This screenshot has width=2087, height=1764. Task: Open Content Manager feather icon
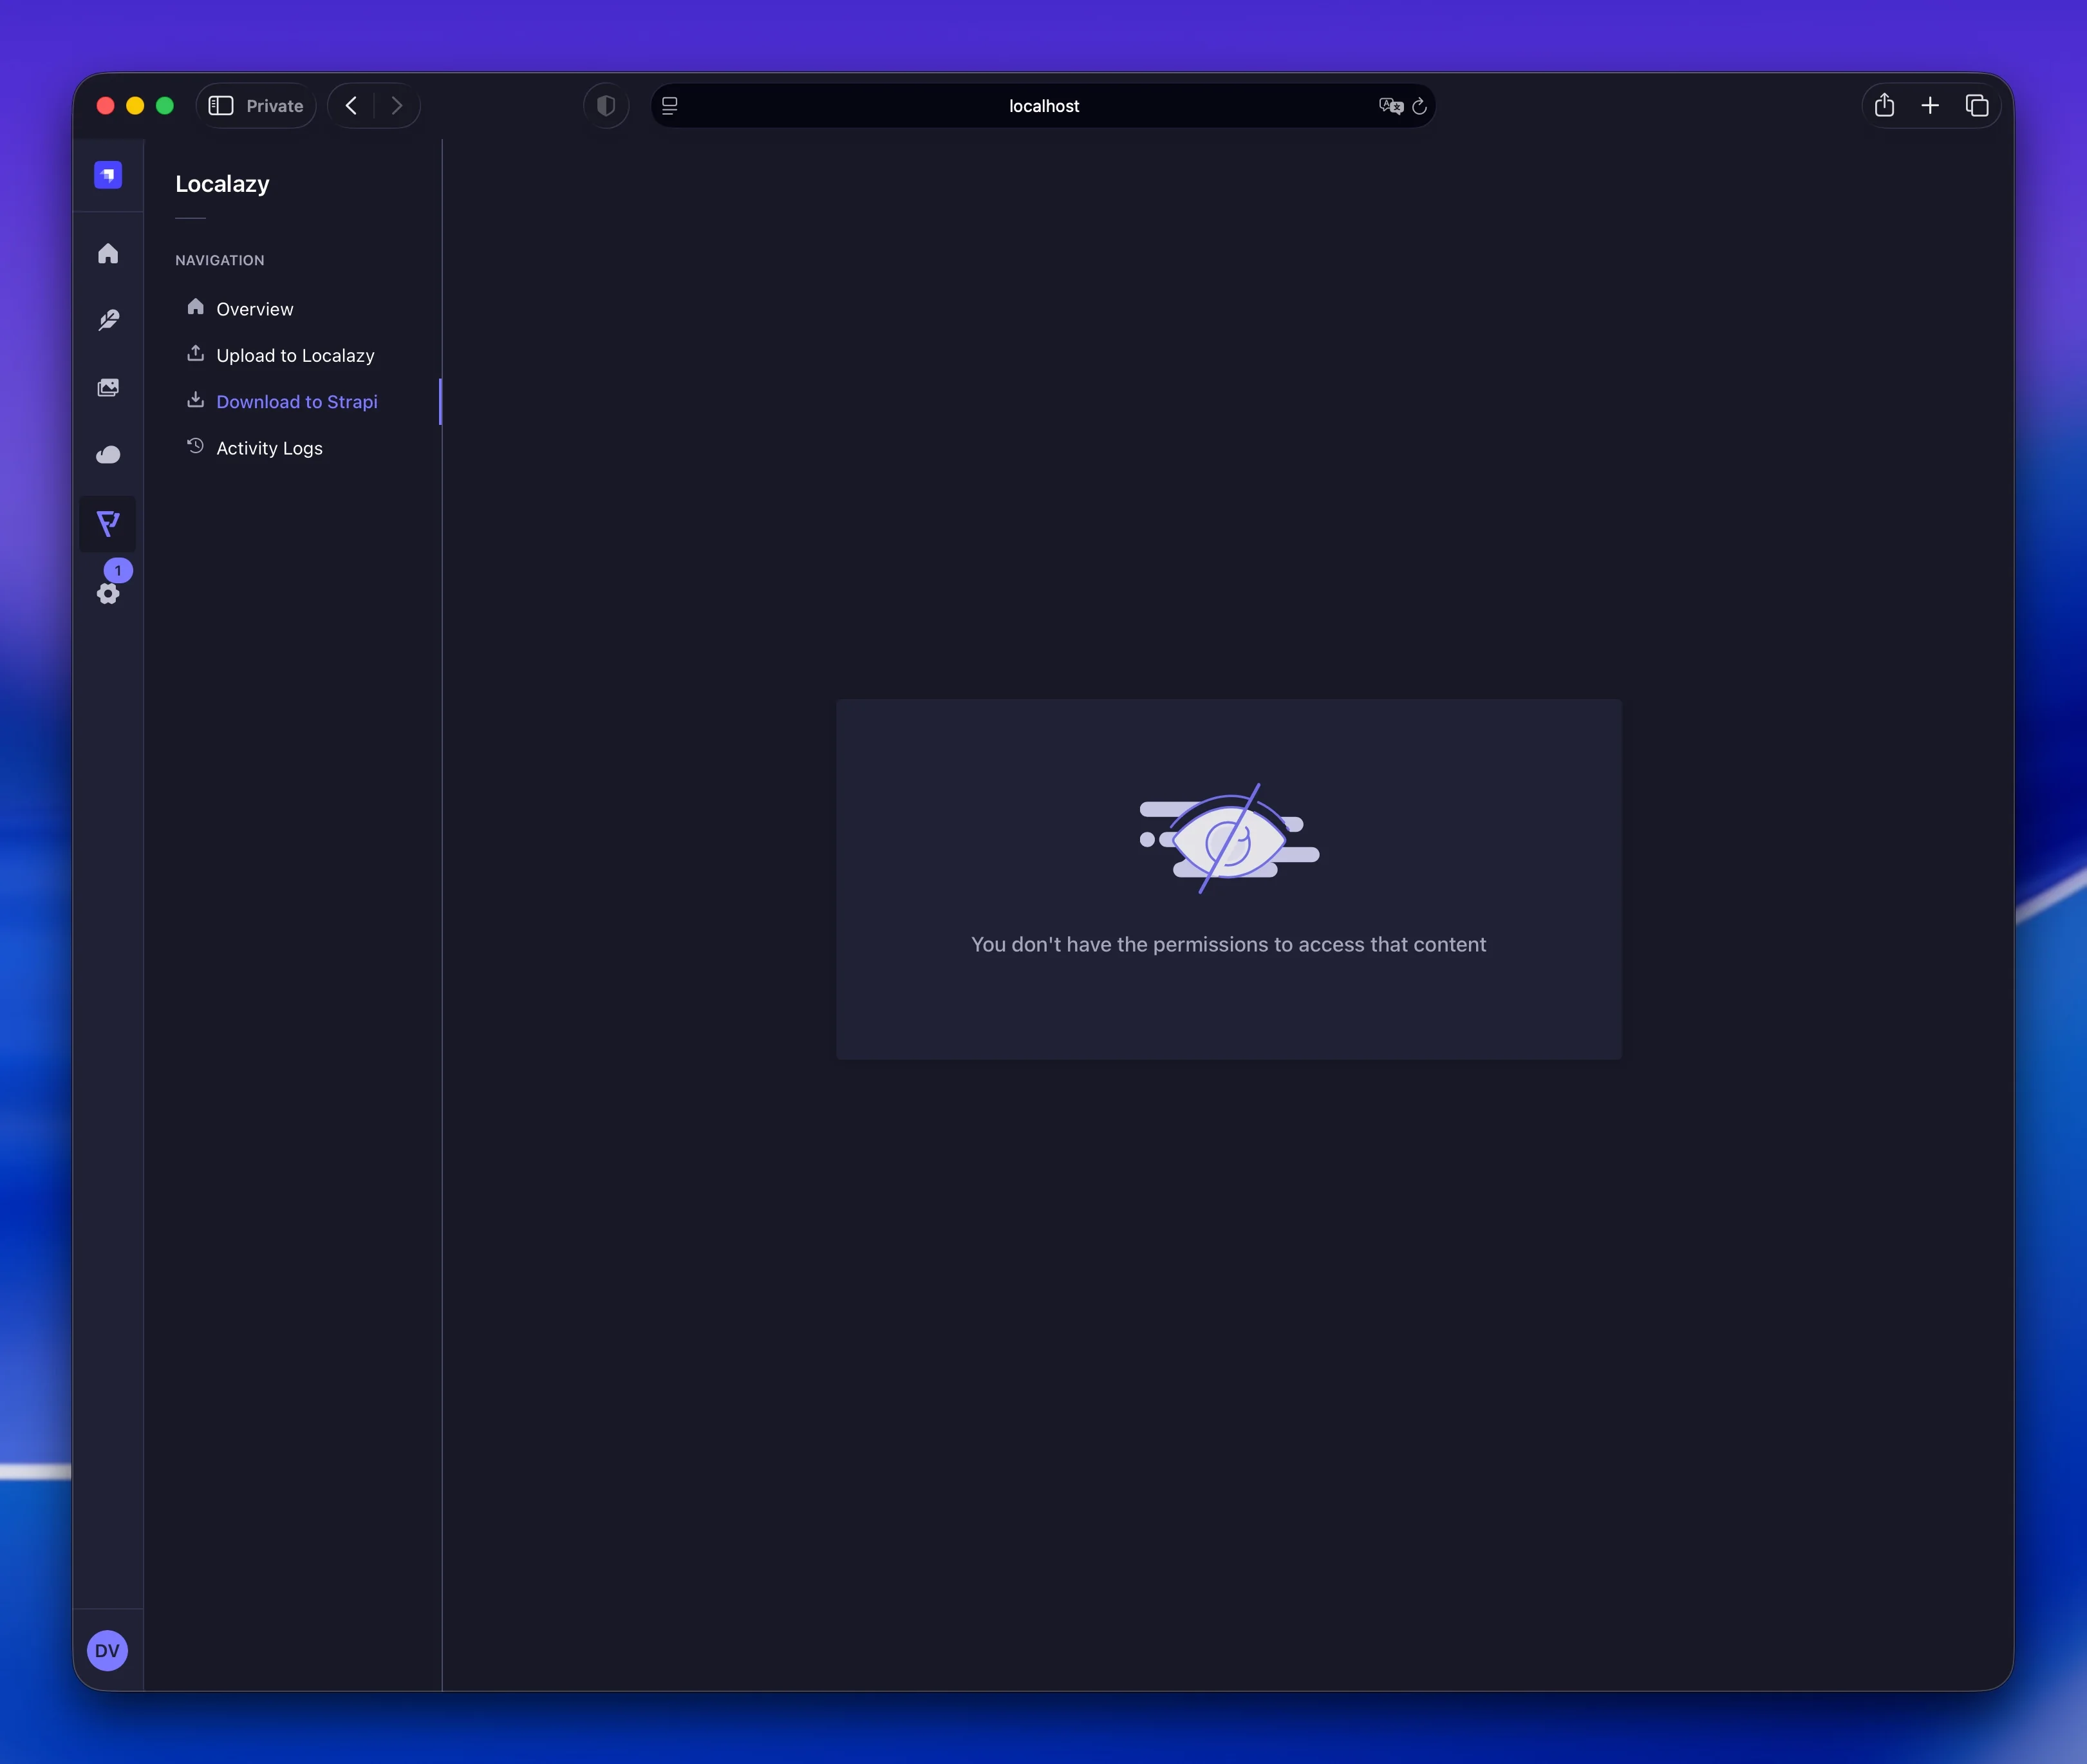(108, 320)
